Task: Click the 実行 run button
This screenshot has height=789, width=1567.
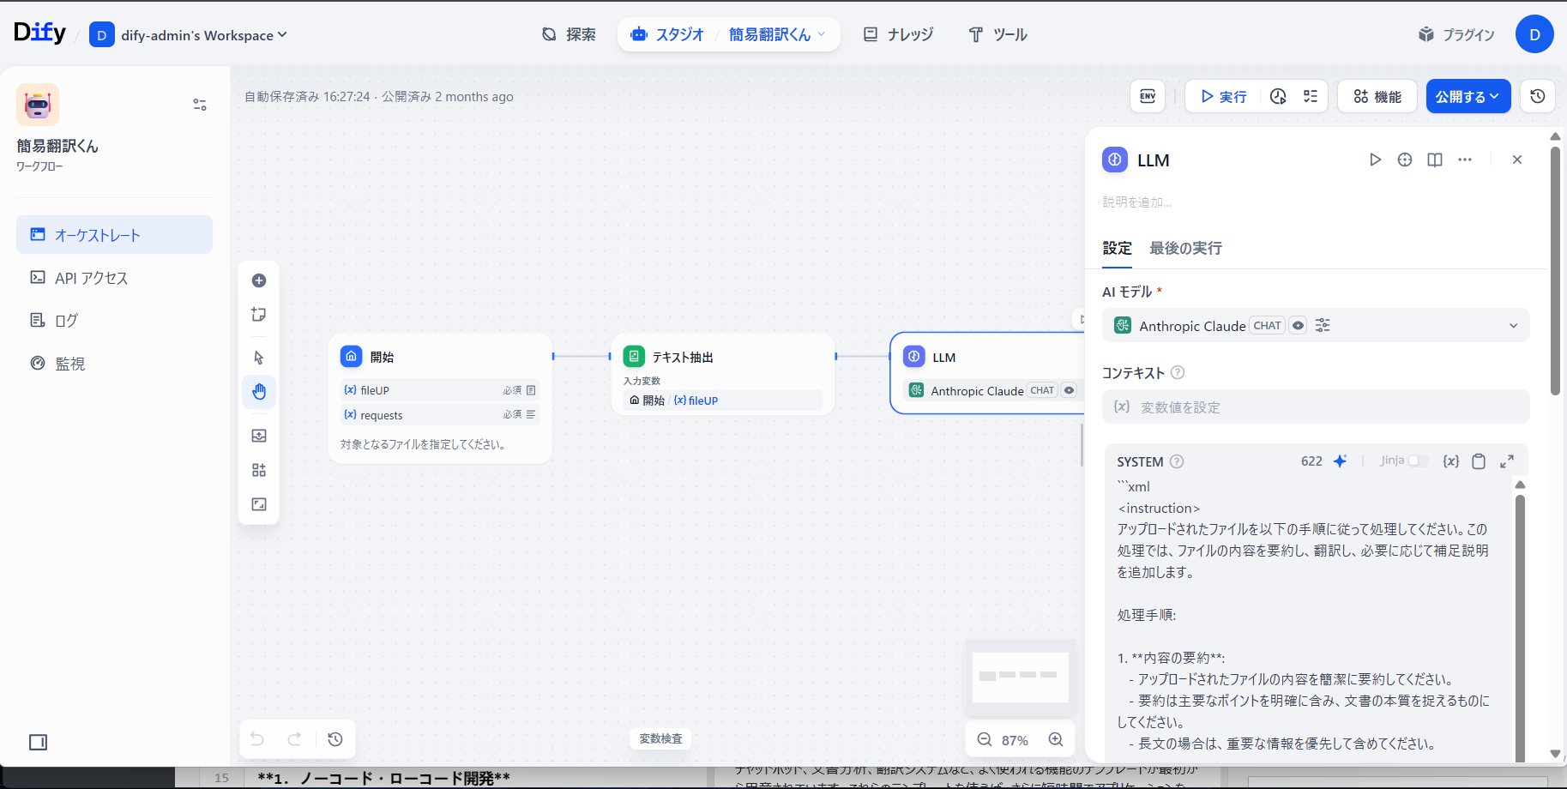Action: point(1224,96)
